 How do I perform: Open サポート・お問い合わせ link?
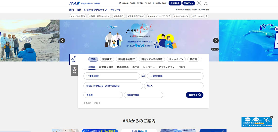click(x=156, y=3)
